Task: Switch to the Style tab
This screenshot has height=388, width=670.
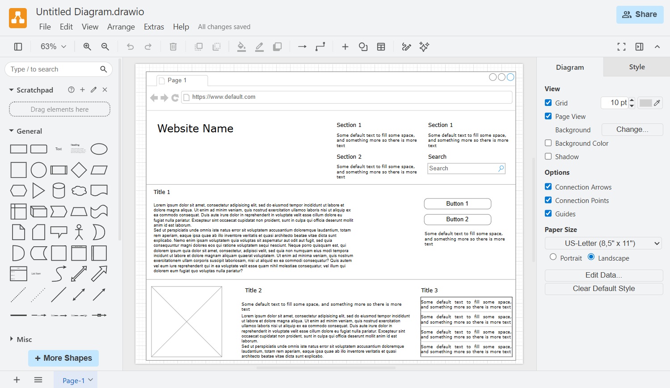Action: click(636, 67)
